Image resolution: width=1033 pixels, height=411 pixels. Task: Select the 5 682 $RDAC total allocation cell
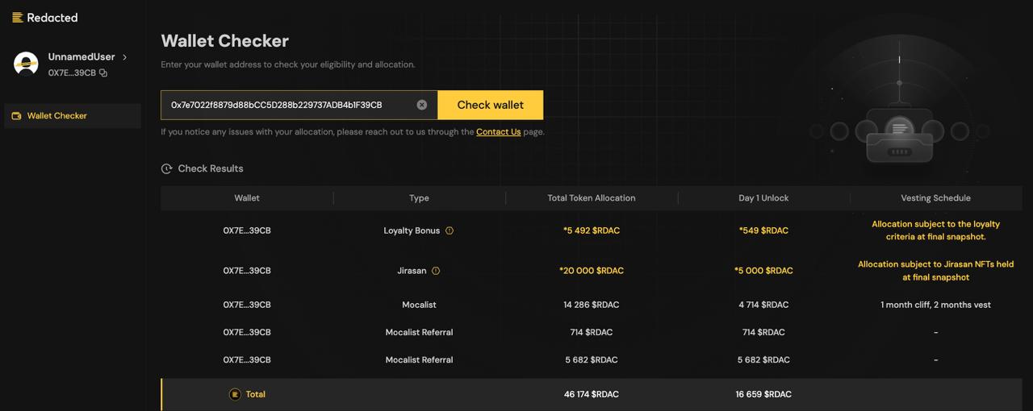(x=592, y=360)
